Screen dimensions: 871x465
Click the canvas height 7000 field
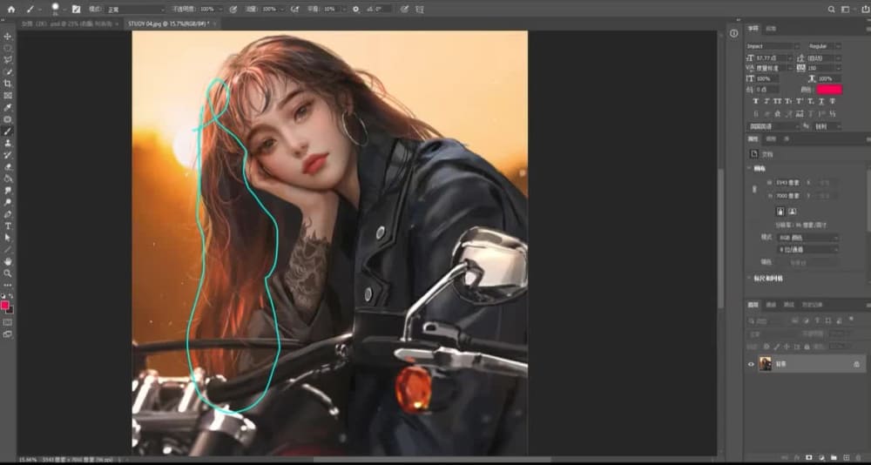pos(789,196)
